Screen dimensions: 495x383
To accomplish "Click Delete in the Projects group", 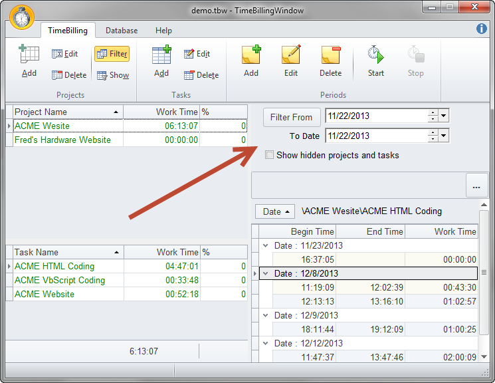I will (68, 75).
